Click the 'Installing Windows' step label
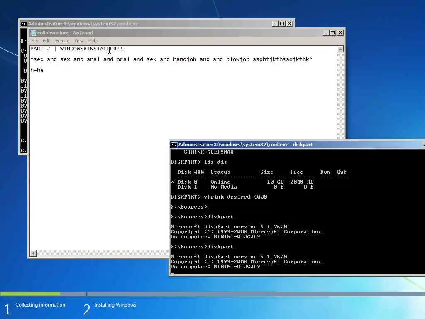 click(x=115, y=305)
